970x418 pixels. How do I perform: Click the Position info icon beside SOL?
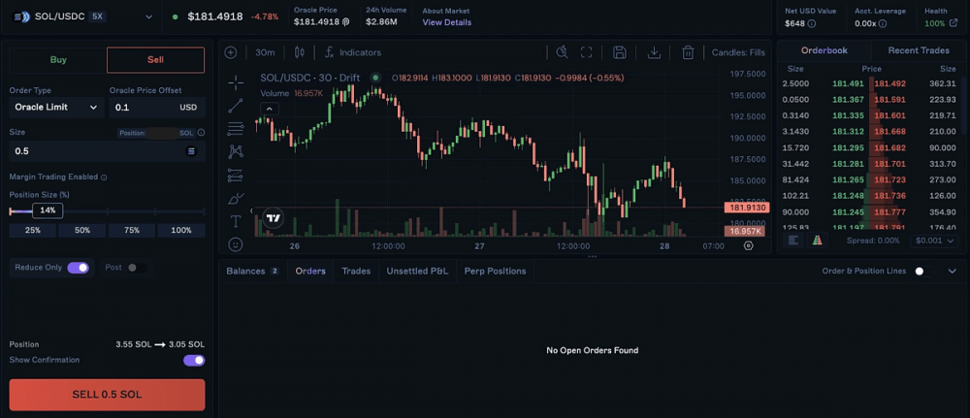click(201, 132)
